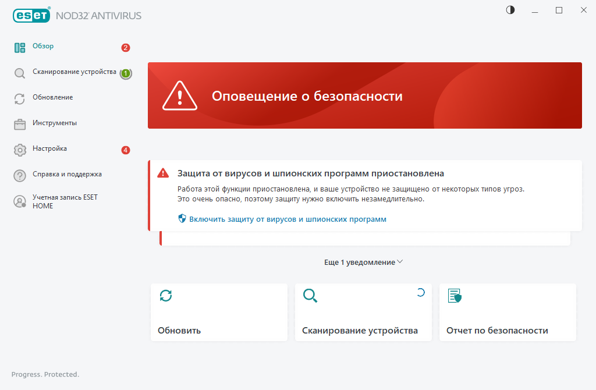Image resolution: width=596 pixels, height=390 pixels.
Task: Click the notification heading about приостановлена protection
Action: coord(311,173)
